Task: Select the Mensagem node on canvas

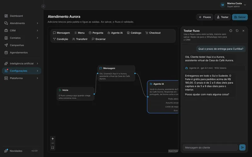Action: click(116, 73)
